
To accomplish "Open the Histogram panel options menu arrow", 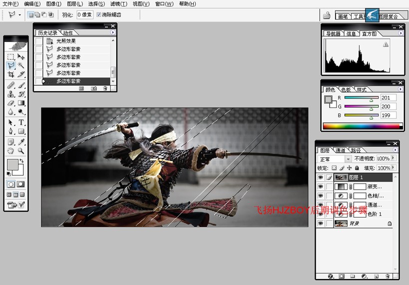I will 401,33.
